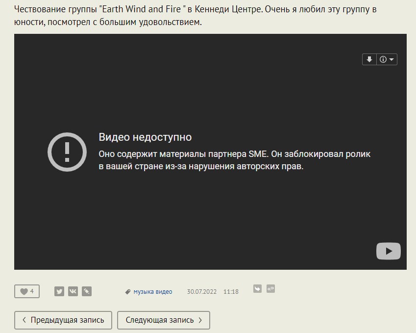Go to Предыдущая запись
416x333 pixels.
pyautogui.click(x=63, y=320)
